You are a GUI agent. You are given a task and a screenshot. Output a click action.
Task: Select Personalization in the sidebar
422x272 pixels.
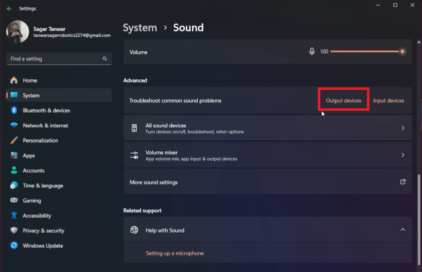point(40,141)
